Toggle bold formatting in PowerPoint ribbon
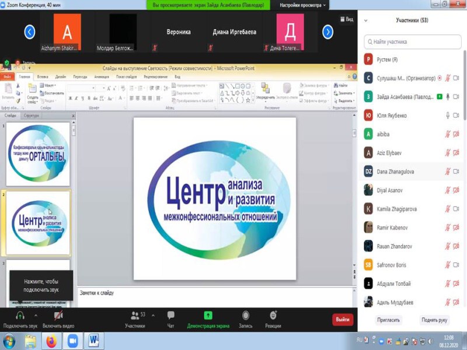This screenshot has height=350, width=467. 70,98
